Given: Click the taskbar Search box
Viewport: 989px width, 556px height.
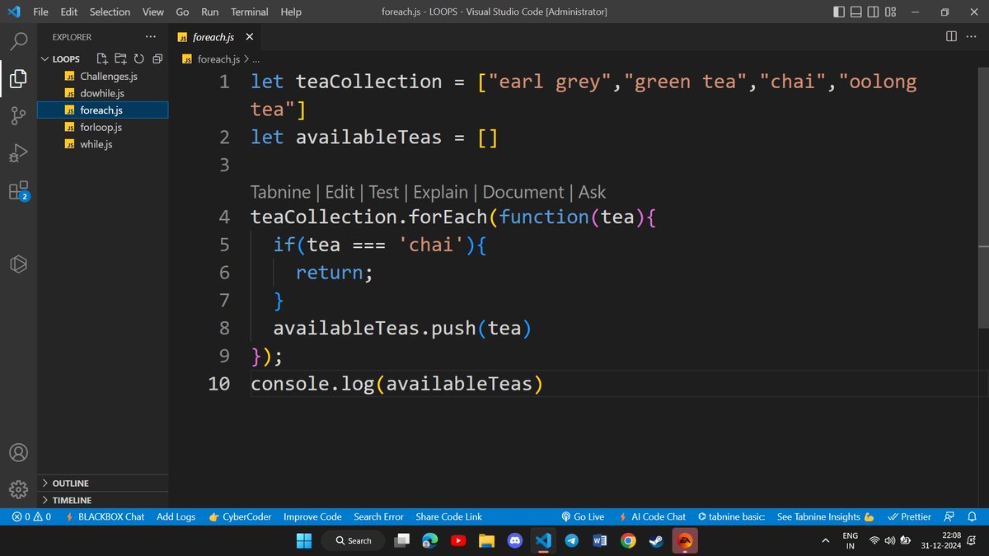Looking at the screenshot, I should 353,540.
